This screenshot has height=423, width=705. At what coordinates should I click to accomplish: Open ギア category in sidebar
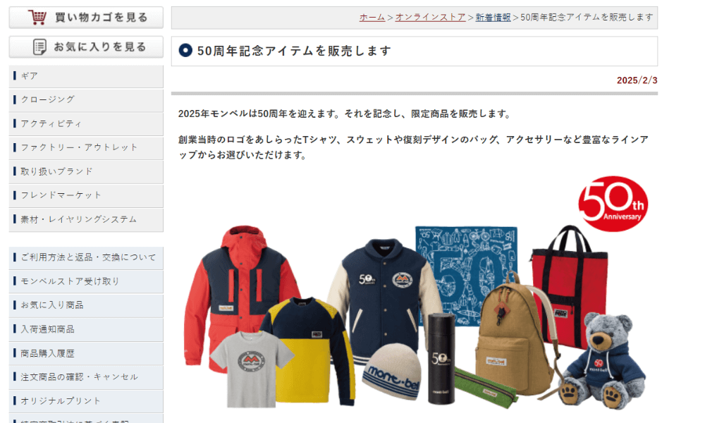pyautogui.click(x=30, y=76)
